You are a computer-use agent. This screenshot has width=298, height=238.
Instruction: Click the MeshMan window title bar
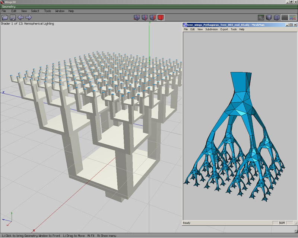pos(234,25)
